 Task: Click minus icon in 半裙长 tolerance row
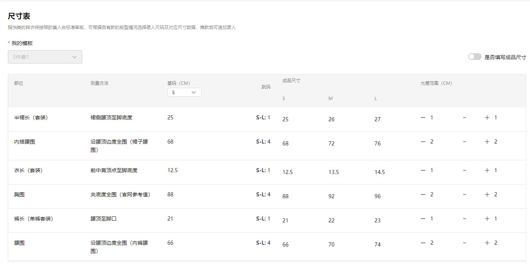423,118
